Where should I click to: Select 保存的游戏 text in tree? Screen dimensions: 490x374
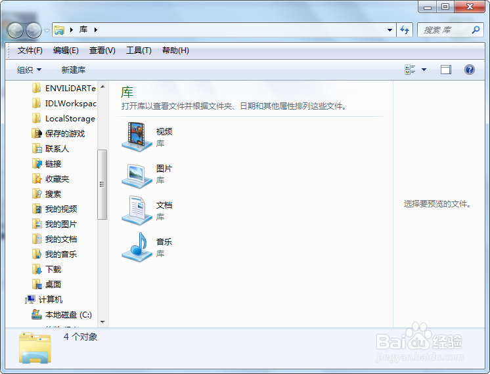coord(65,134)
